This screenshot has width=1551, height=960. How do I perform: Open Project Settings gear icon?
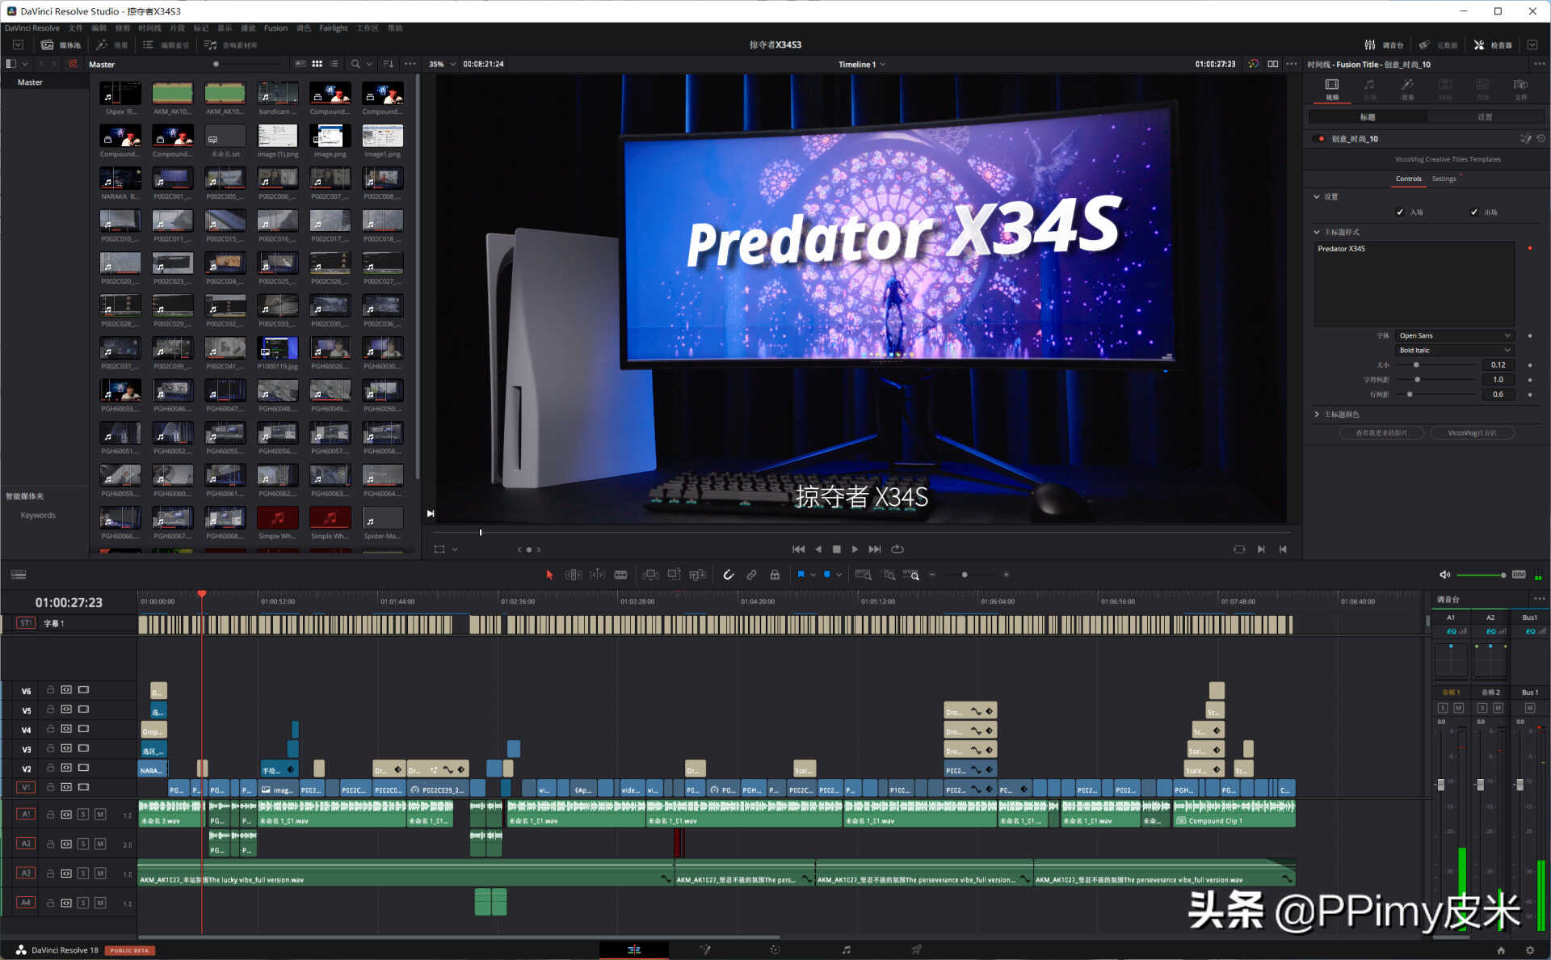pos(1530,950)
